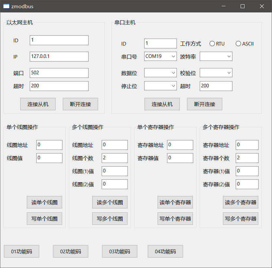Click the 读单个线圈 button
The width and height of the screenshot is (272, 268).
tap(44, 202)
